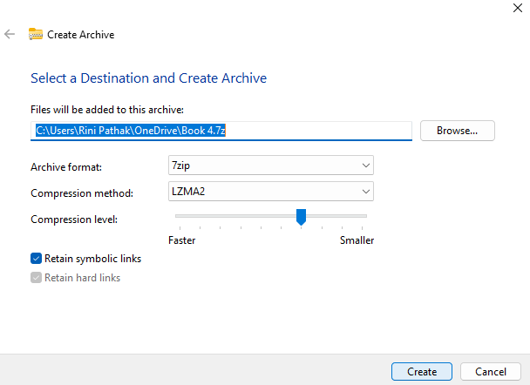Toggle the Retain hard links checkbox
Screen dimensions: 530x385
coord(36,278)
